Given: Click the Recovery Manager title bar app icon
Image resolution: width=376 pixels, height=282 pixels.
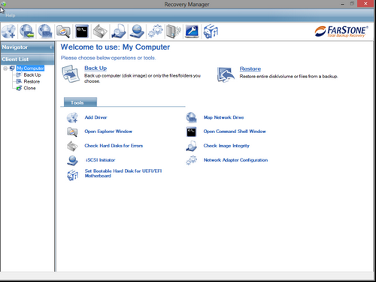Looking at the screenshot, I should pos(3,4).
